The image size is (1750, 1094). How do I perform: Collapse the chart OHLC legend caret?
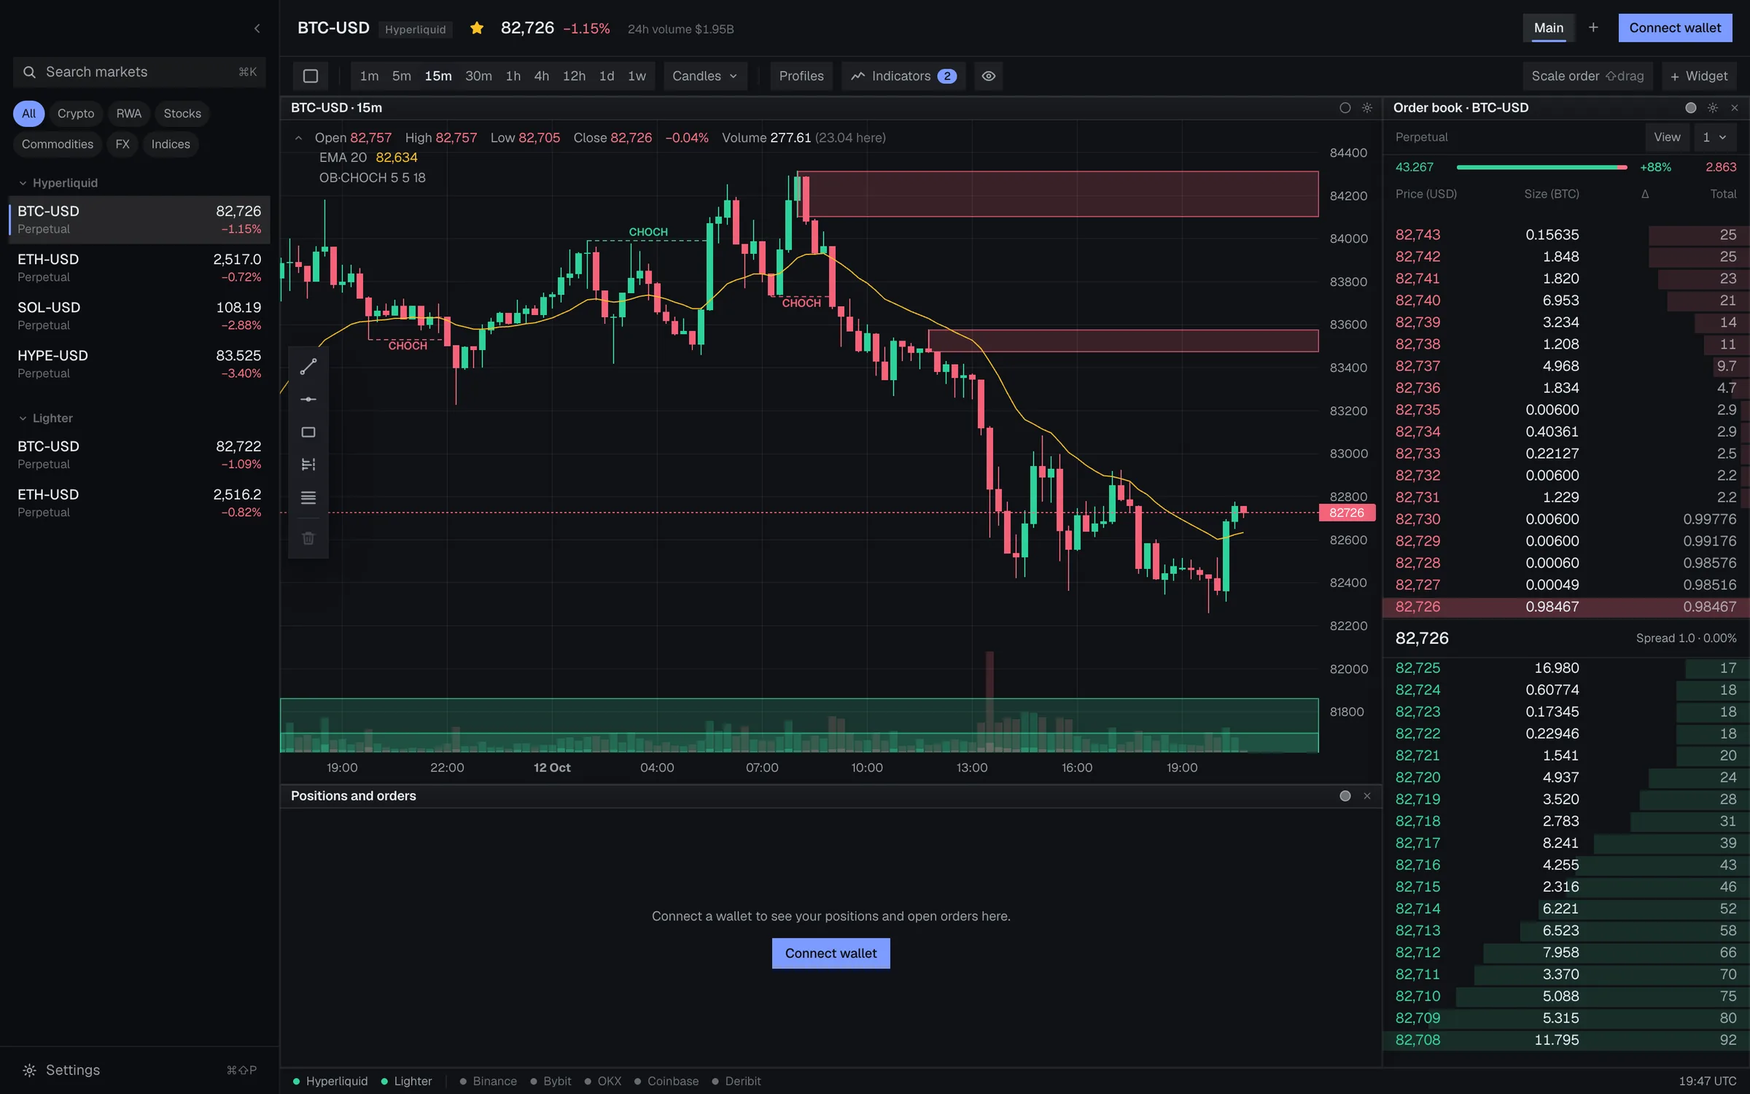point(298,138)
